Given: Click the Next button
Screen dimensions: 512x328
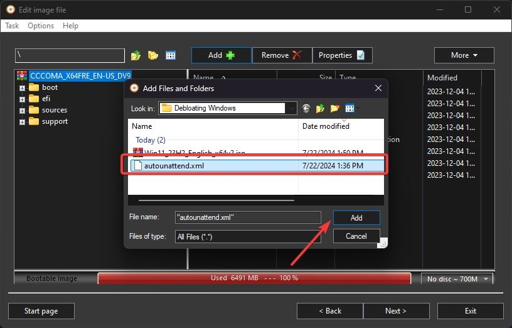Looking at the screenshot, I should (x=396, y=311).
